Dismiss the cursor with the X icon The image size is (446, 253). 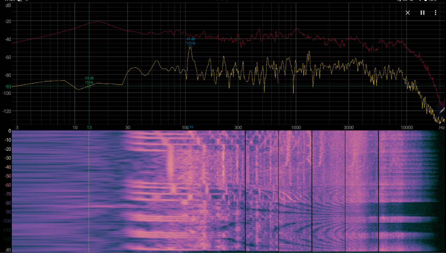[x=408, y=13]
